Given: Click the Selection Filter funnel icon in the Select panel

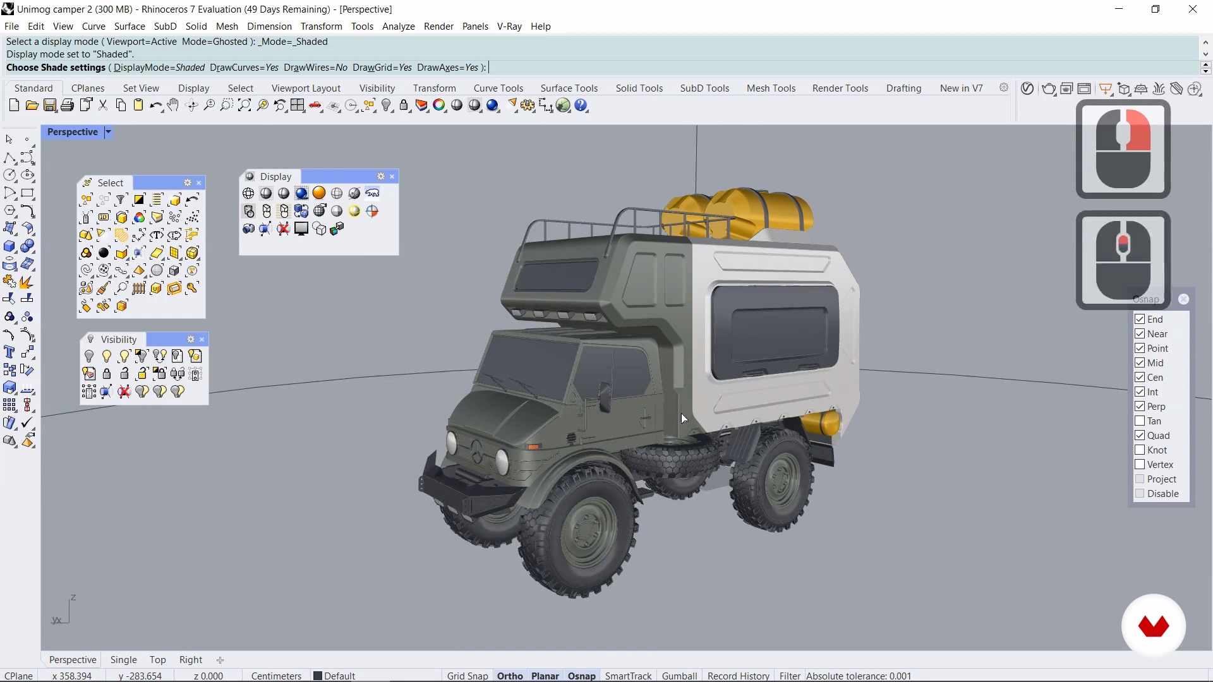Looking at the screenshot, I should point(121,200).
